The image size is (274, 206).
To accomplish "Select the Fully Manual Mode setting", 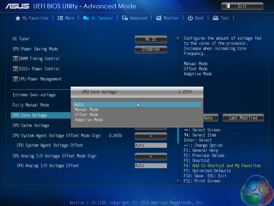I will [31, 105].
